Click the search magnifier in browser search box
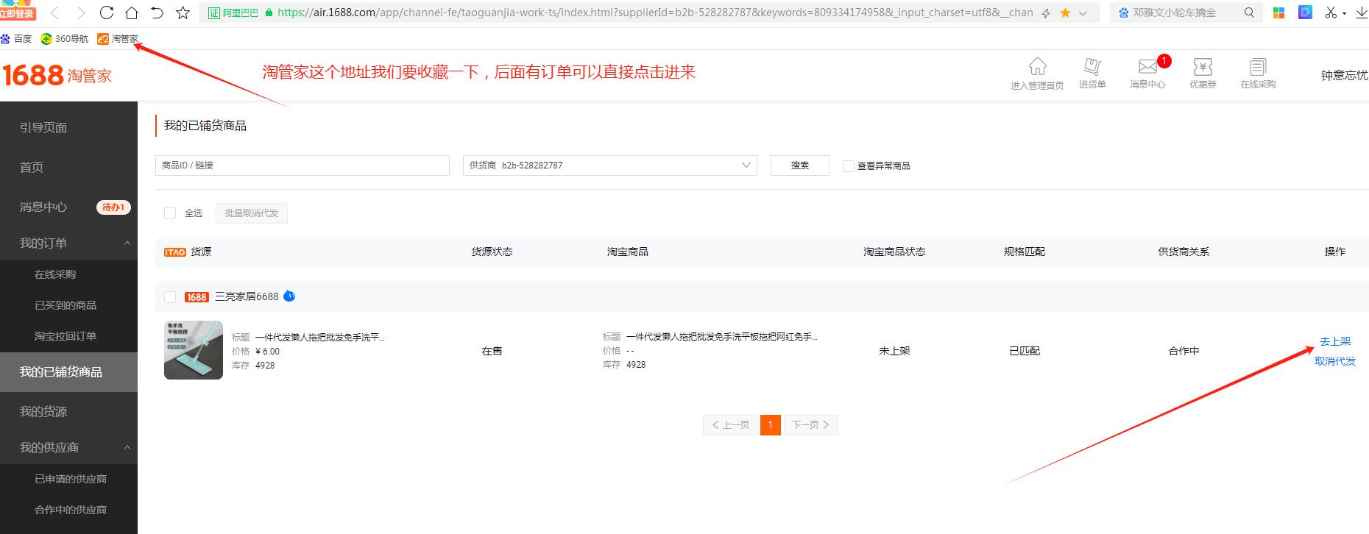 click(1249, 13)
